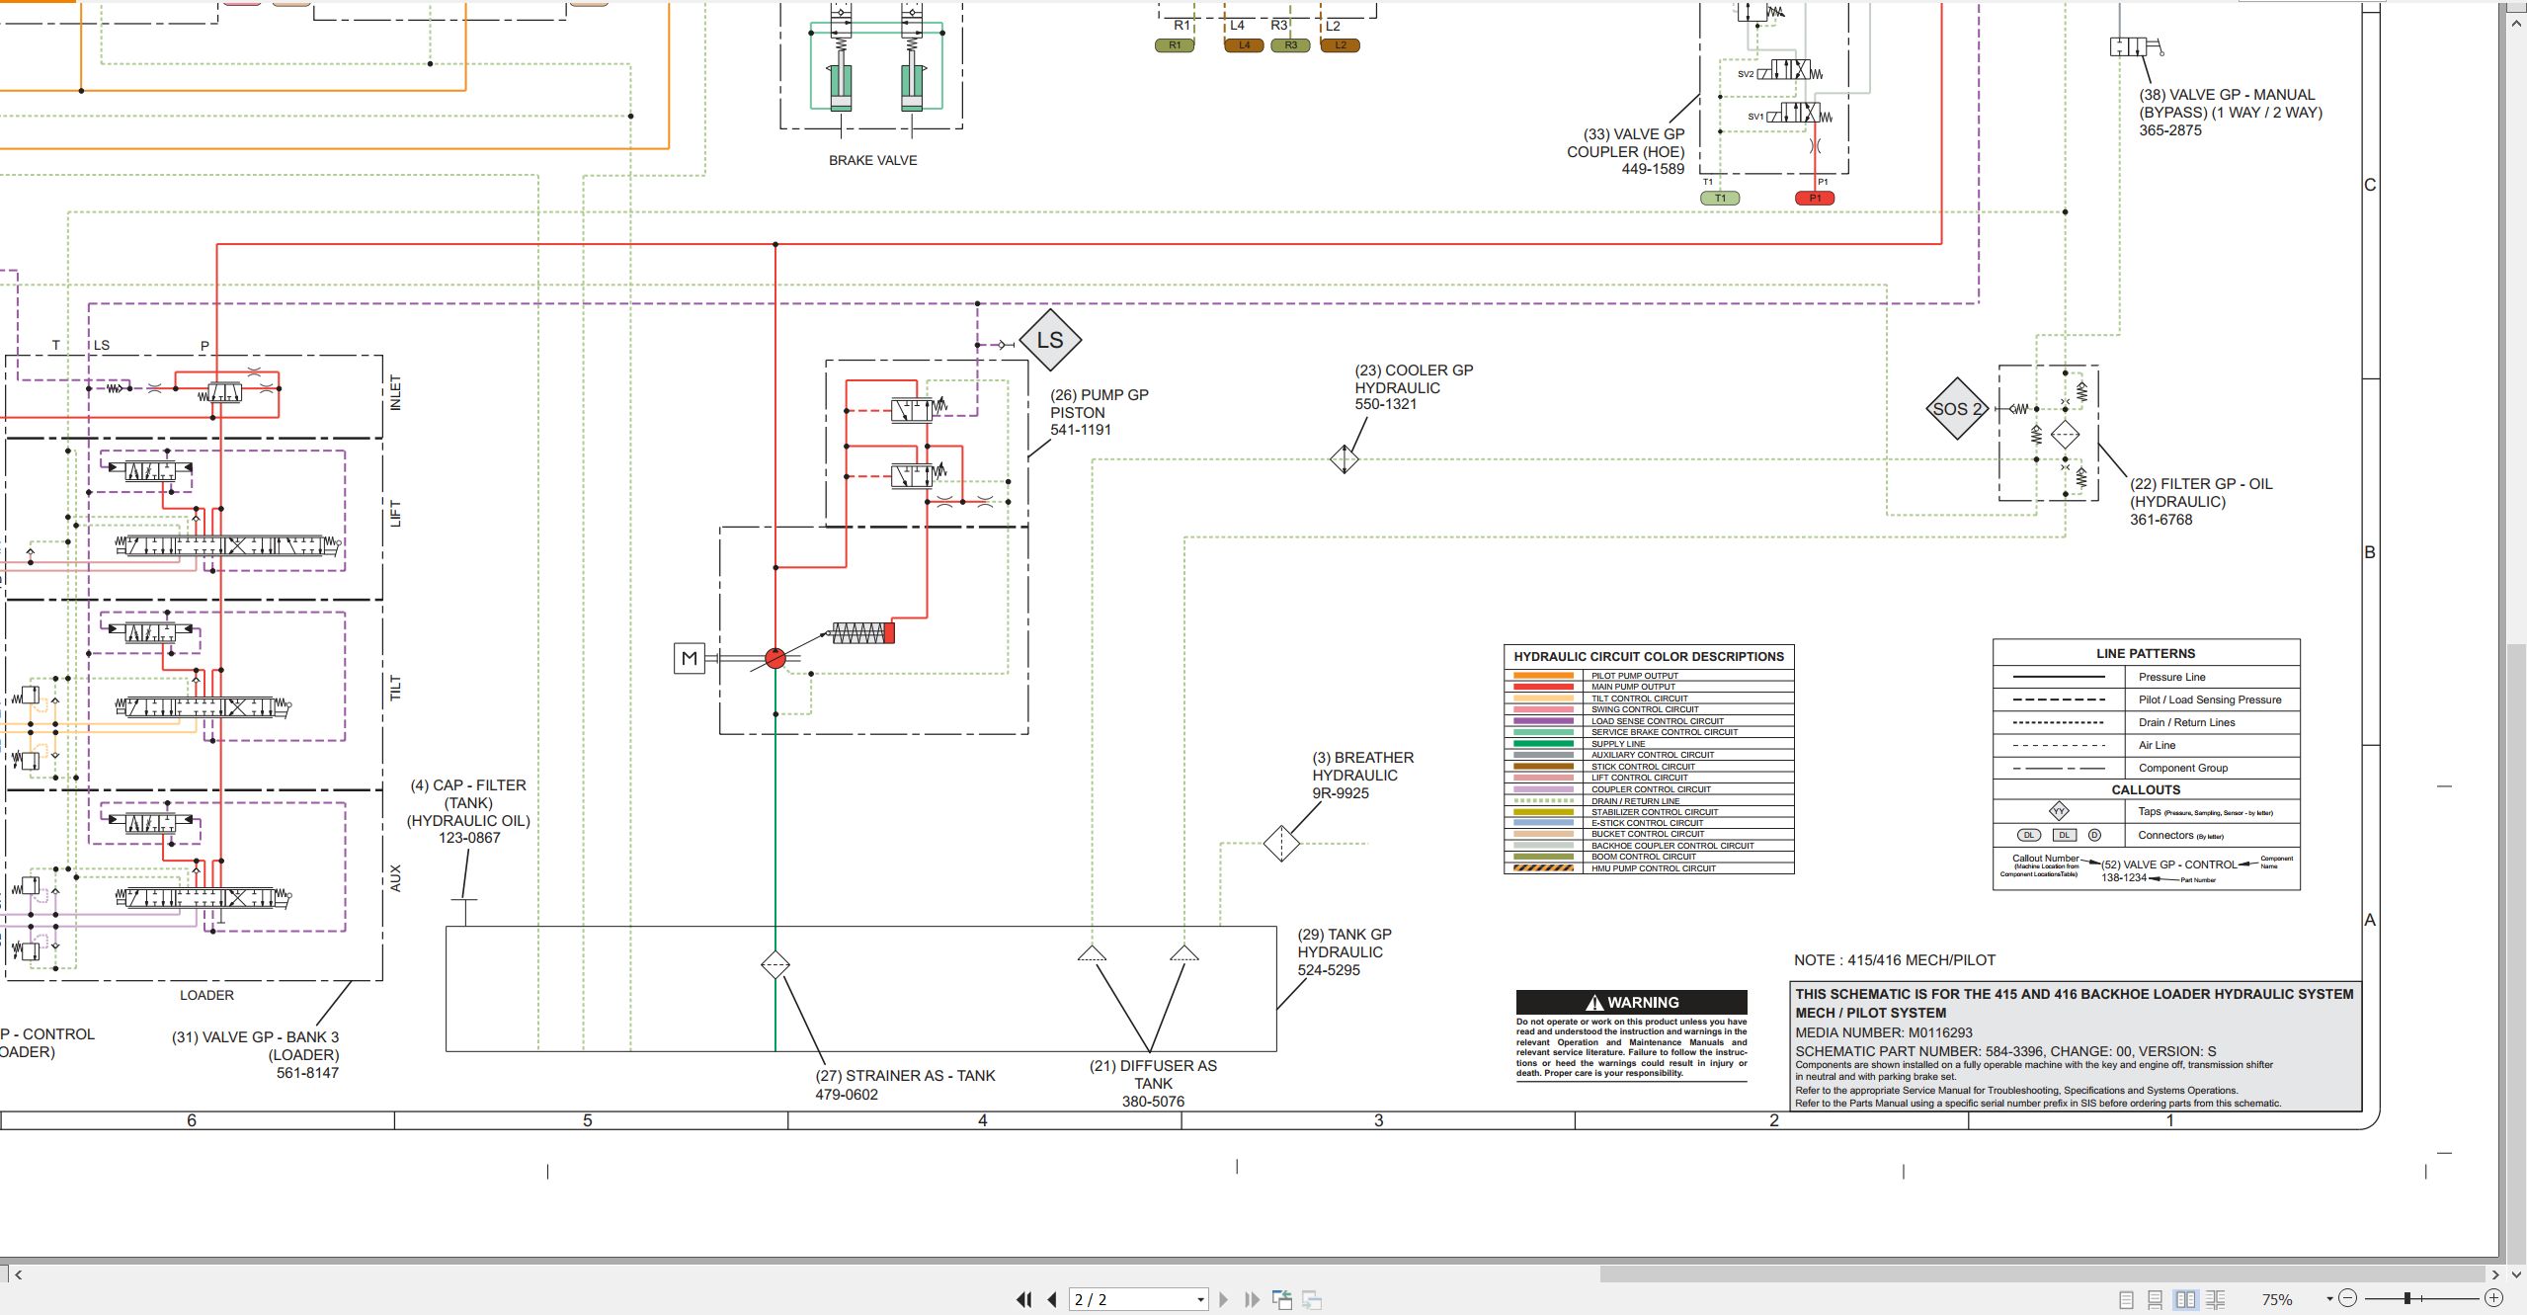
Task: Click the M motor box symbol
Action: point(690,658)
